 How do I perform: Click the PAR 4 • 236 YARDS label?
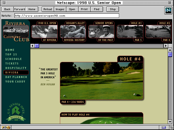pos(73,102)
